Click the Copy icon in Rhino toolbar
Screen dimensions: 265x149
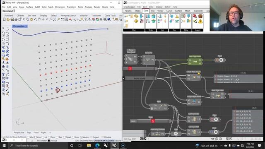click(28, 19)
